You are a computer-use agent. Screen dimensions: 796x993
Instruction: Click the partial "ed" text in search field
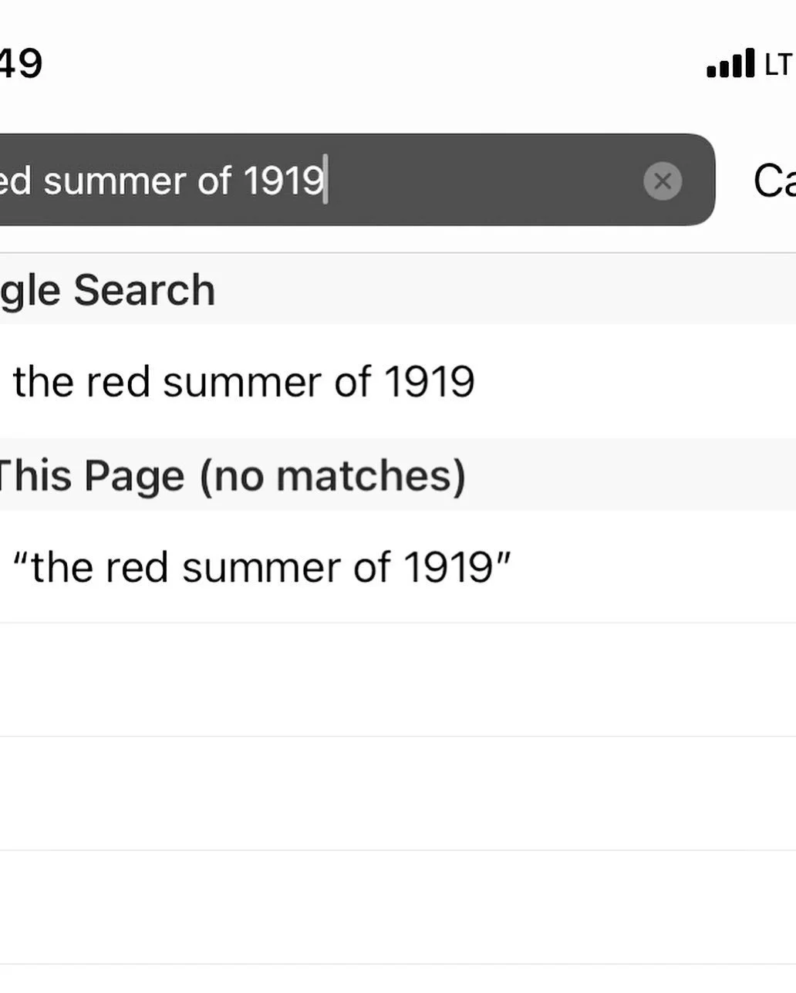click(15, 181)
